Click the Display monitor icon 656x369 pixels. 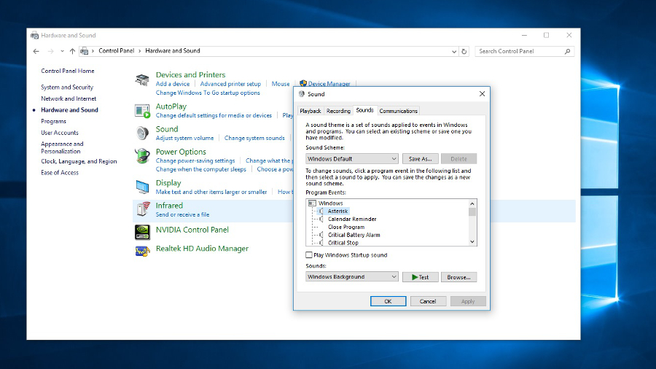pyautogui.click(x=142, y=187)
